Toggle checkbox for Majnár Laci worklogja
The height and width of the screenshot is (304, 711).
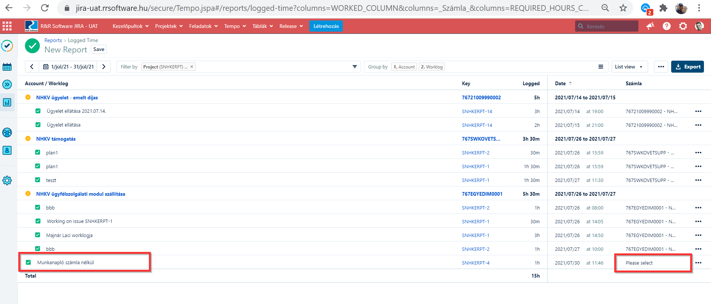[38, 235]
